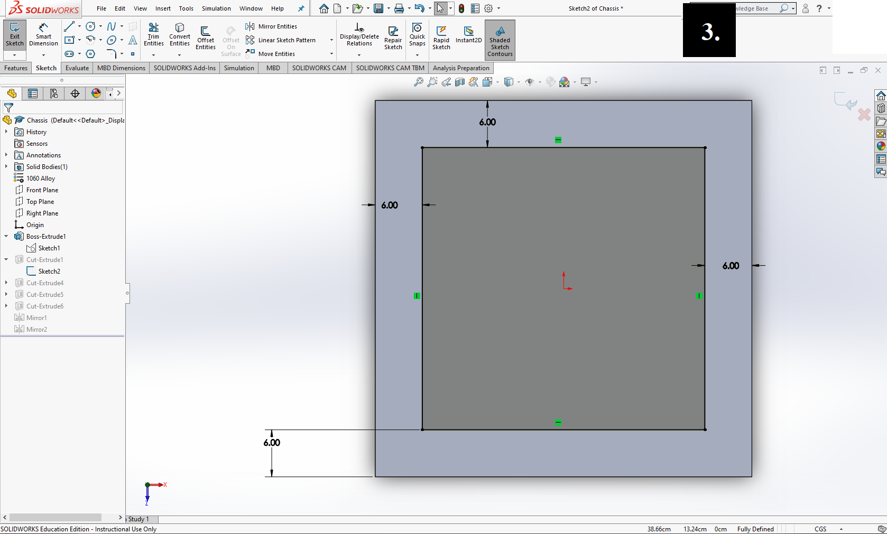This screenshot has height=534, width=887.
Task: Select the Straight Slot tool
Action: (69, 53)
